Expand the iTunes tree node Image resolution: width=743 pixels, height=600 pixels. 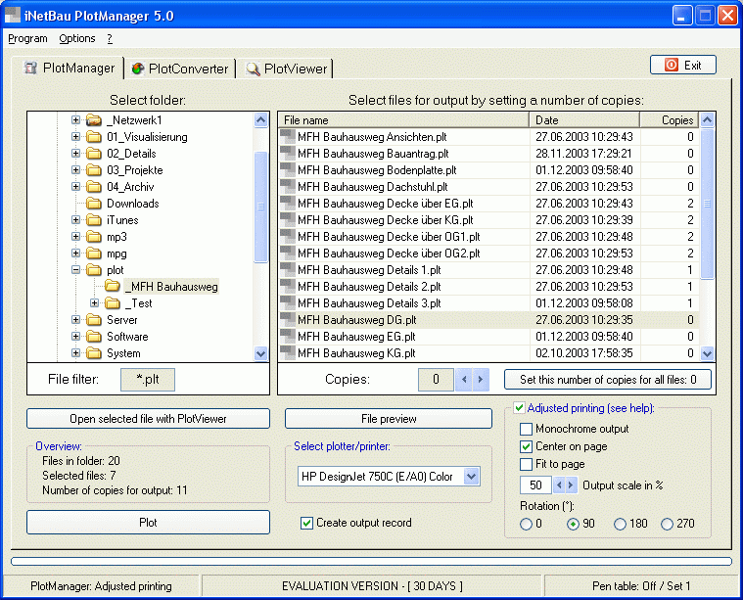(75, 219)
